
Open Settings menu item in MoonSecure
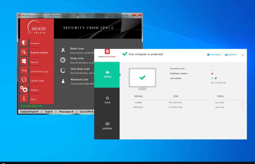[34, 90]
